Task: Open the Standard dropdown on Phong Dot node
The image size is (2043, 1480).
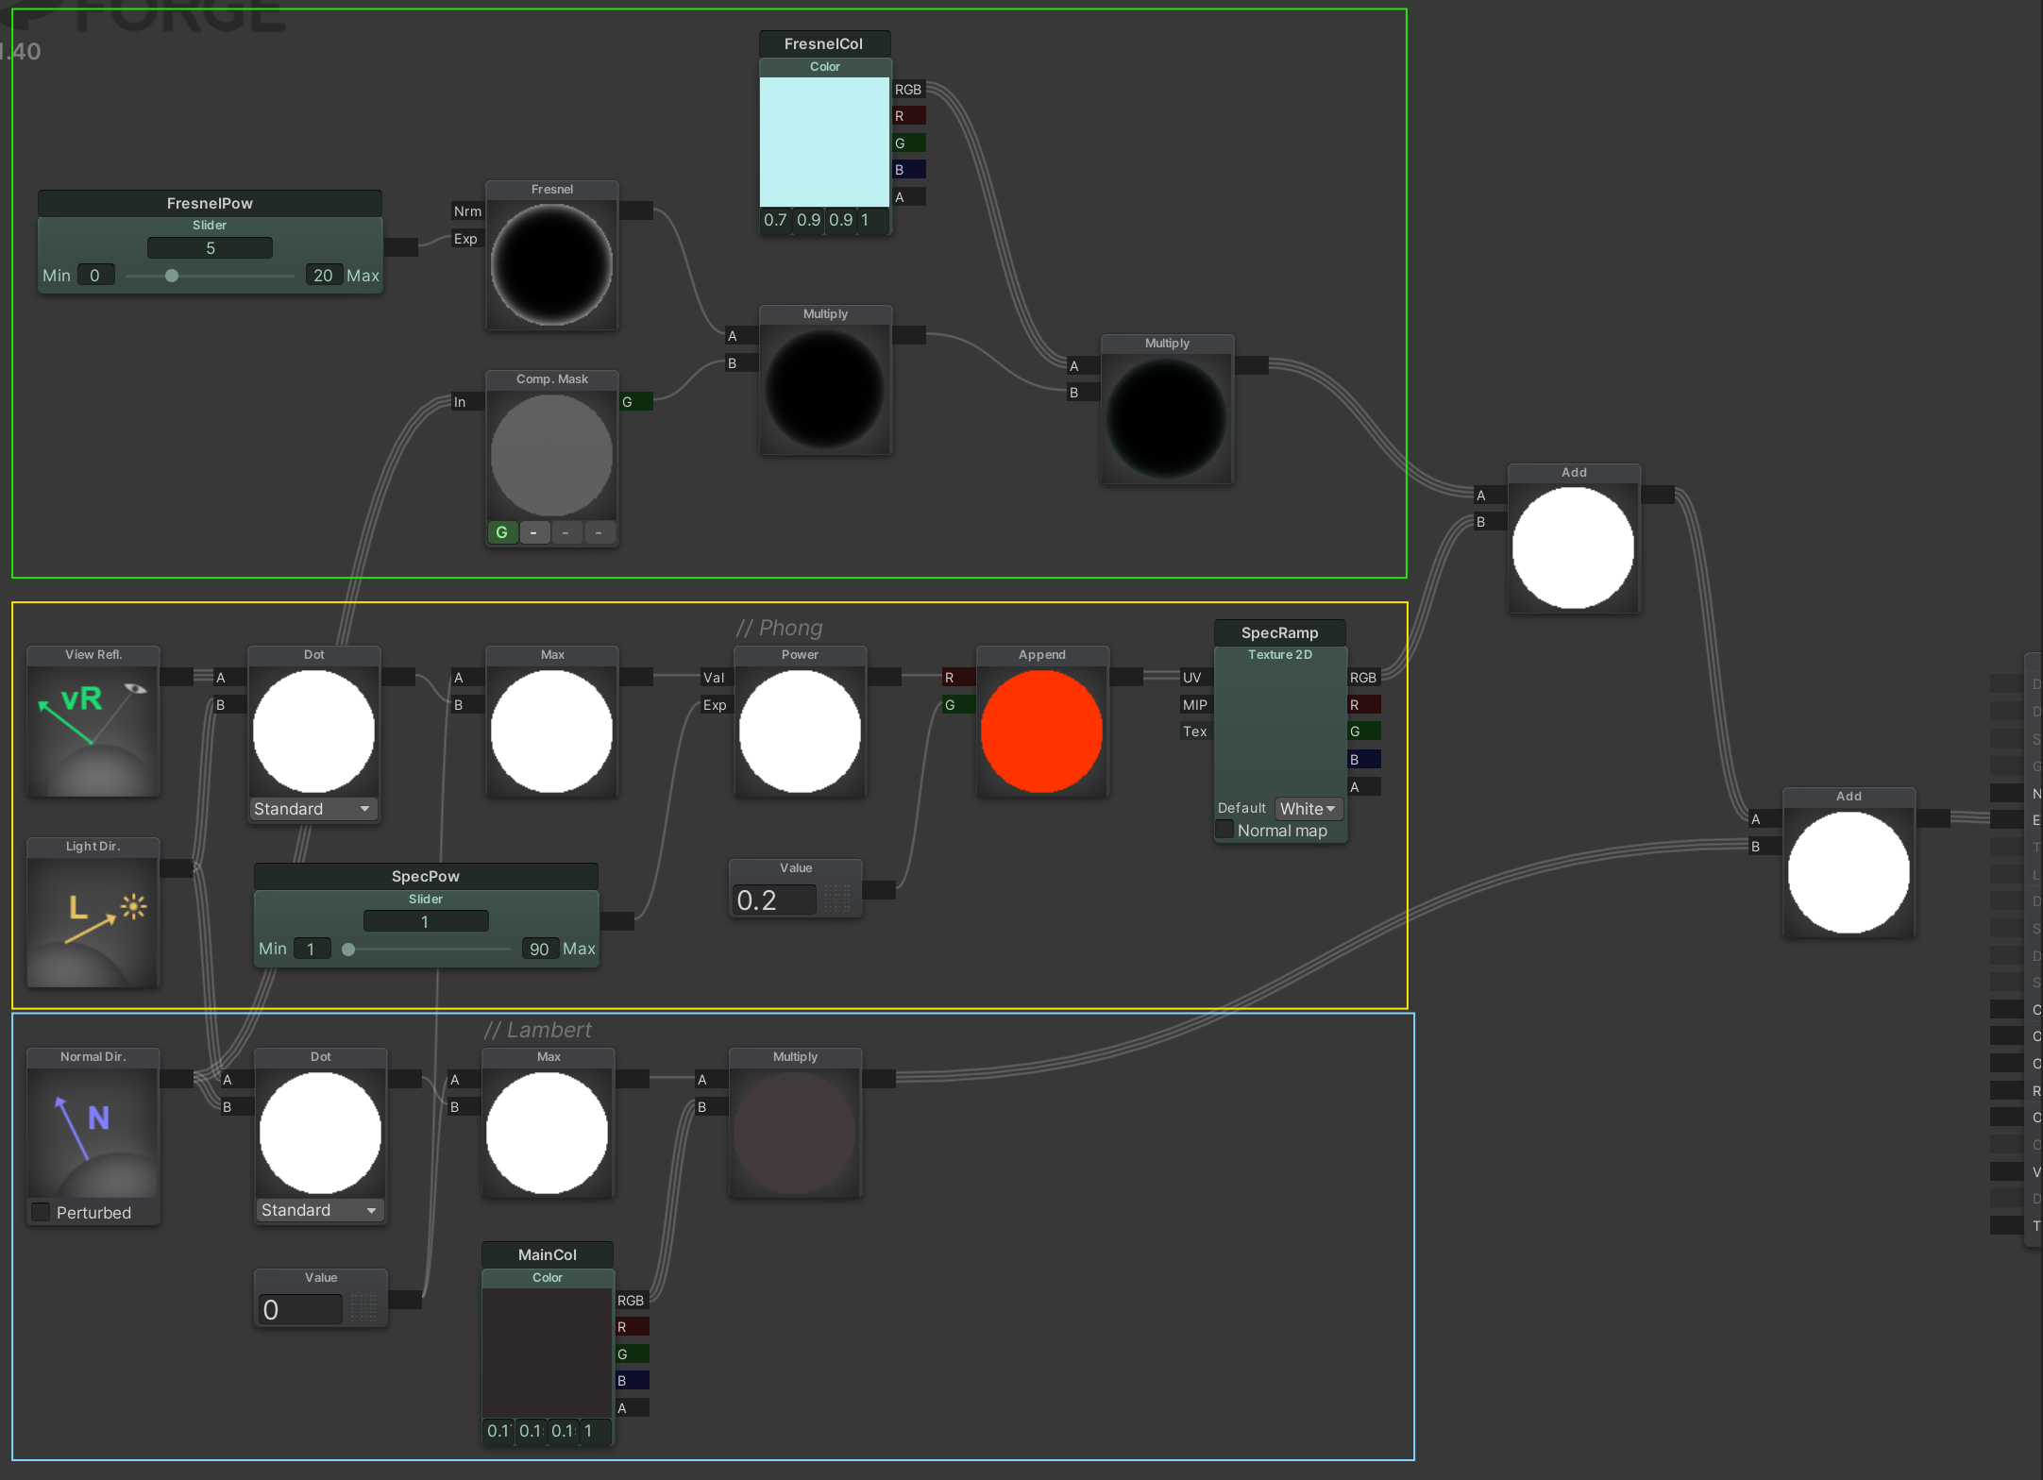Action: [312, 809]
